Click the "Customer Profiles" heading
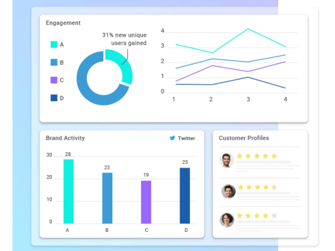335x251 pixels. pyautogui.click(x=244, y=138)
